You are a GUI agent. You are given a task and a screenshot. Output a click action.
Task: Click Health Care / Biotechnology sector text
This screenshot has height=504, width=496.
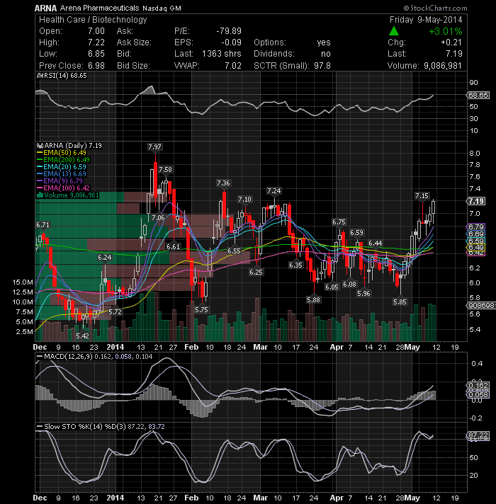(93, 20)
